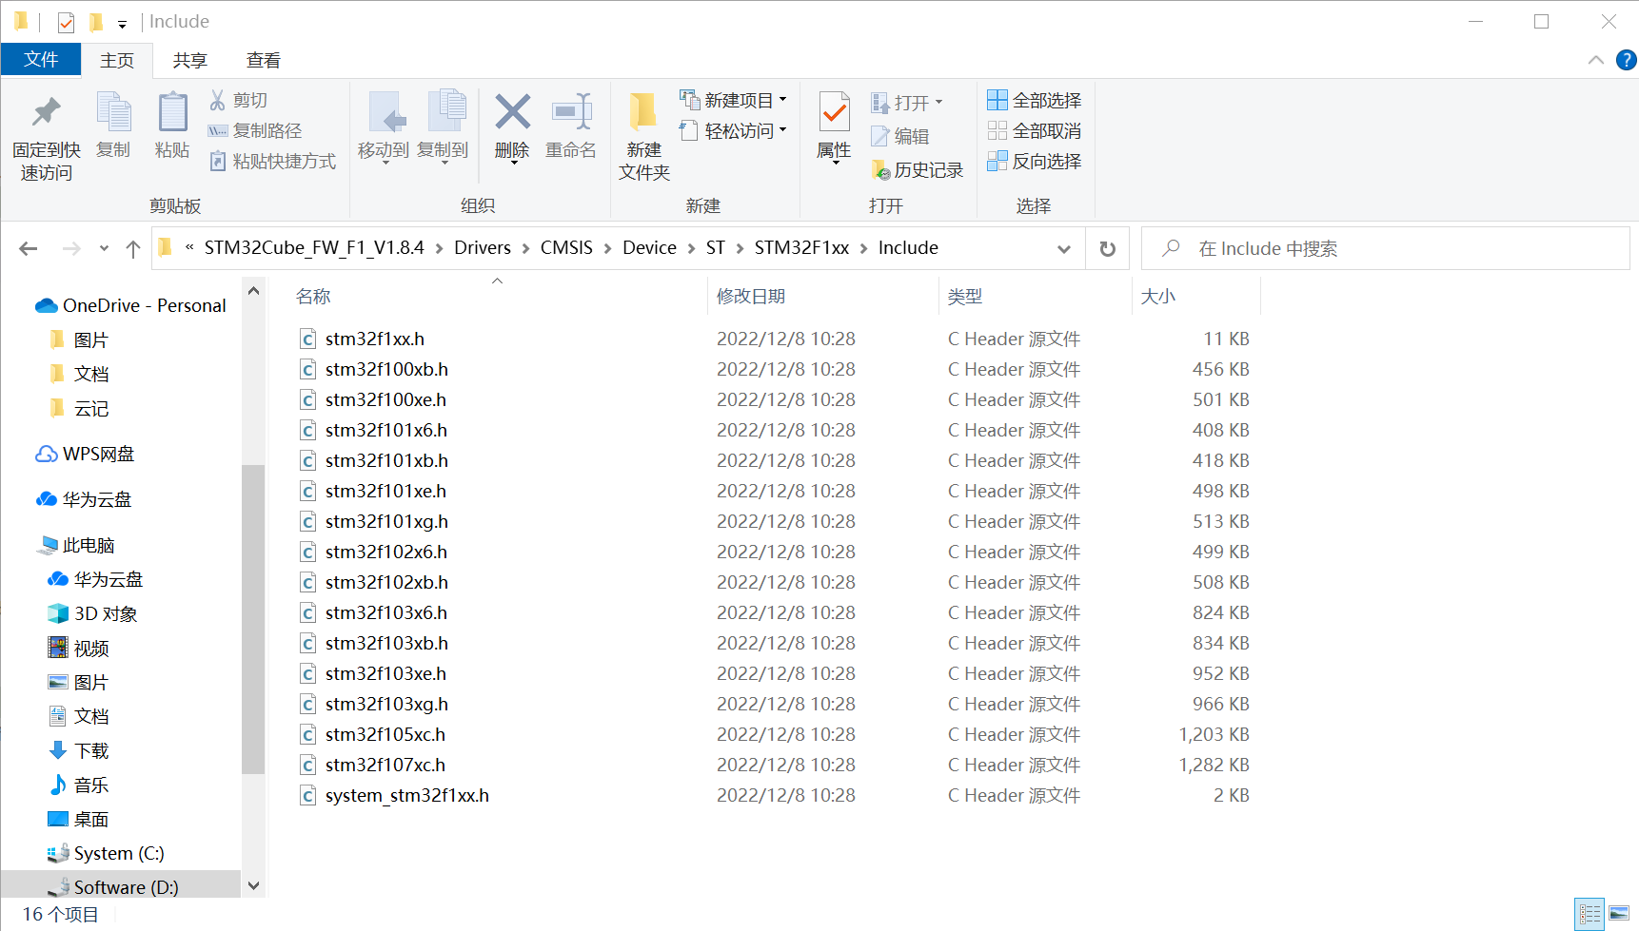Switch to the Share (共享) tab
The height and width of the screenshot is (931, 1639).
click(189, 60)
